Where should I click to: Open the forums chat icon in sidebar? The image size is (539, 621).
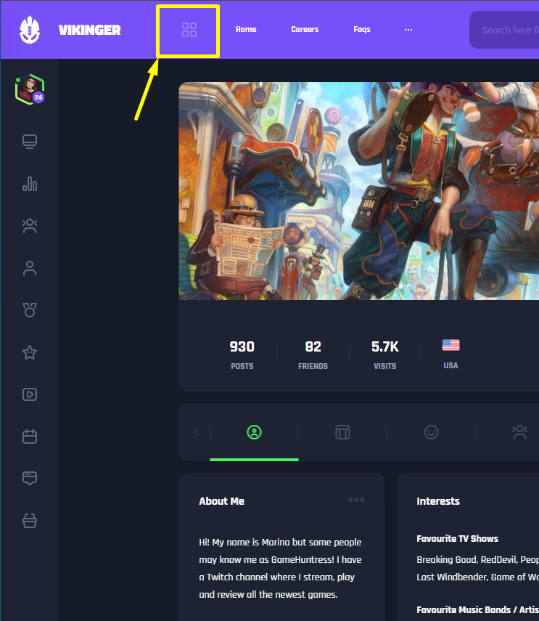click(30, 479)
